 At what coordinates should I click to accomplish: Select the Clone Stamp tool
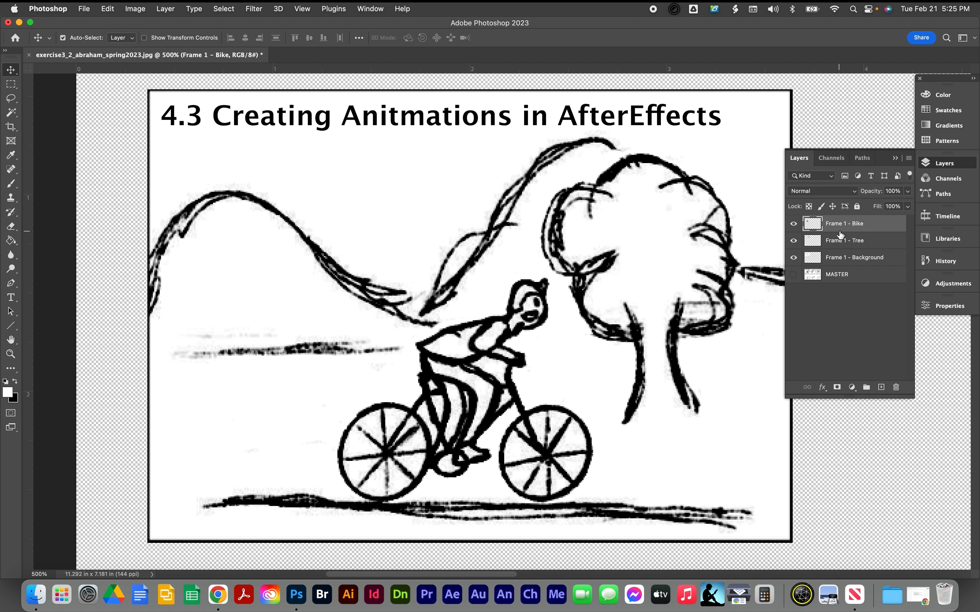coord(11,198)
